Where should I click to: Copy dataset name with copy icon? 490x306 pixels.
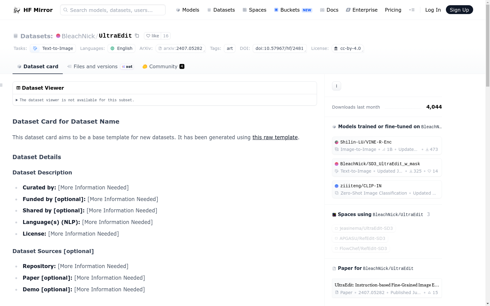coord(137,36)
